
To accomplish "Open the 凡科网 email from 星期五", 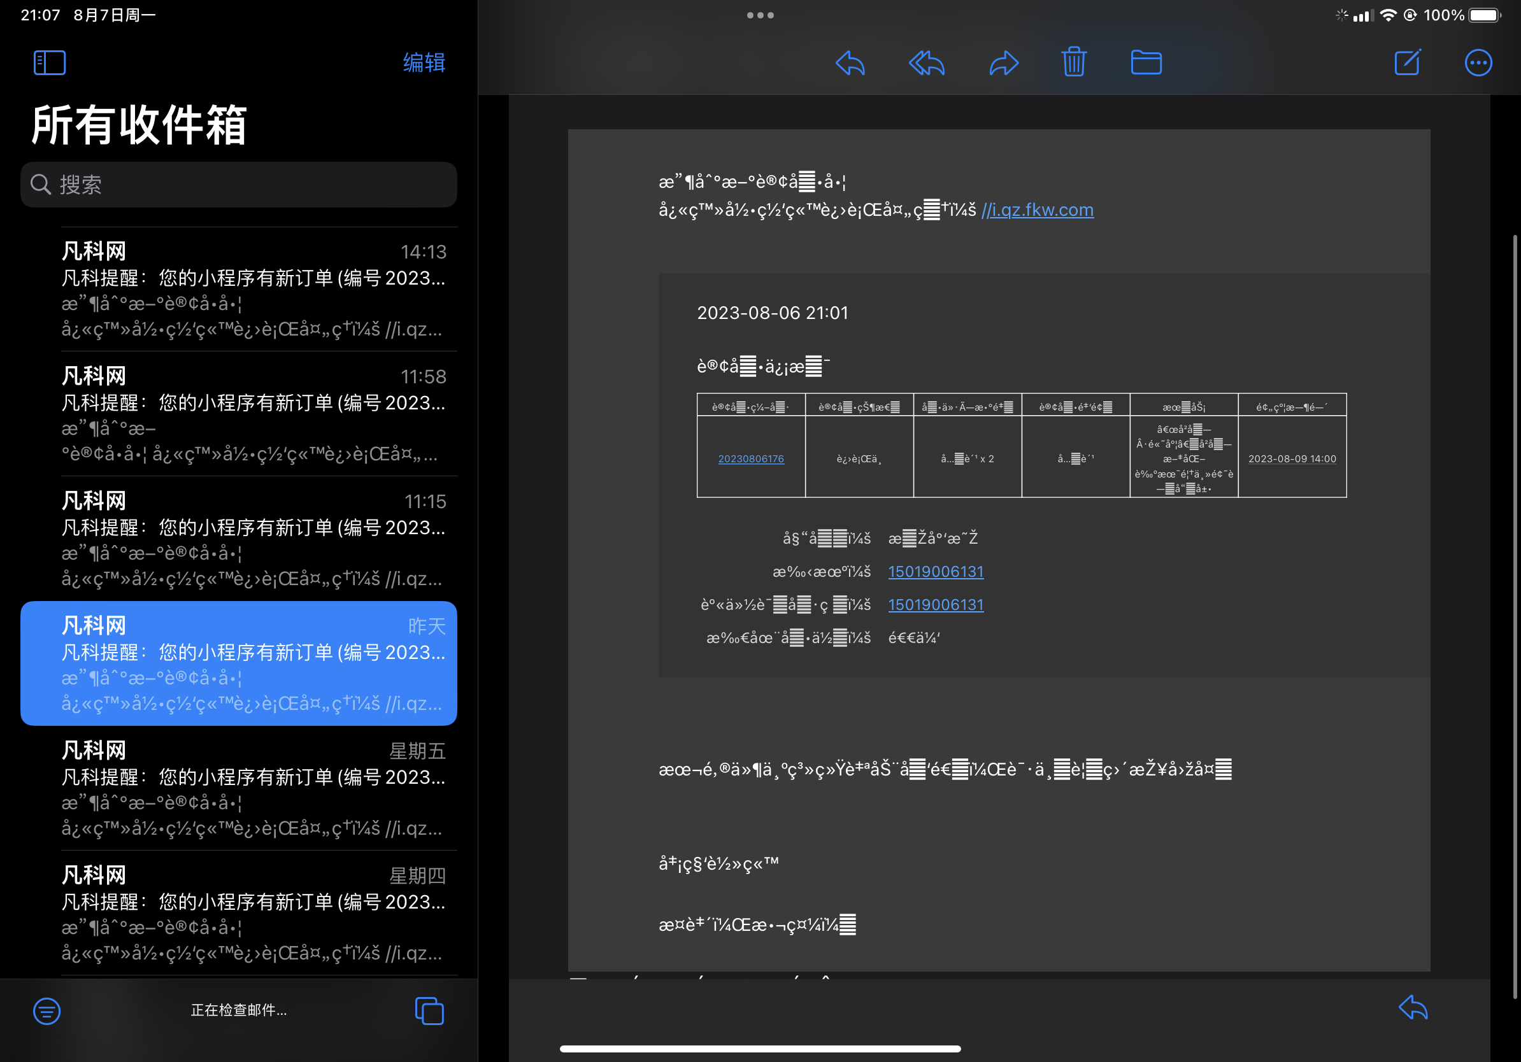I will click(253, 789).
